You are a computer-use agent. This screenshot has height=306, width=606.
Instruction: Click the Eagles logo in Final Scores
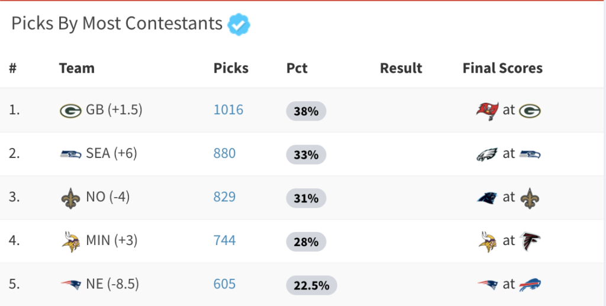[487, 154]
